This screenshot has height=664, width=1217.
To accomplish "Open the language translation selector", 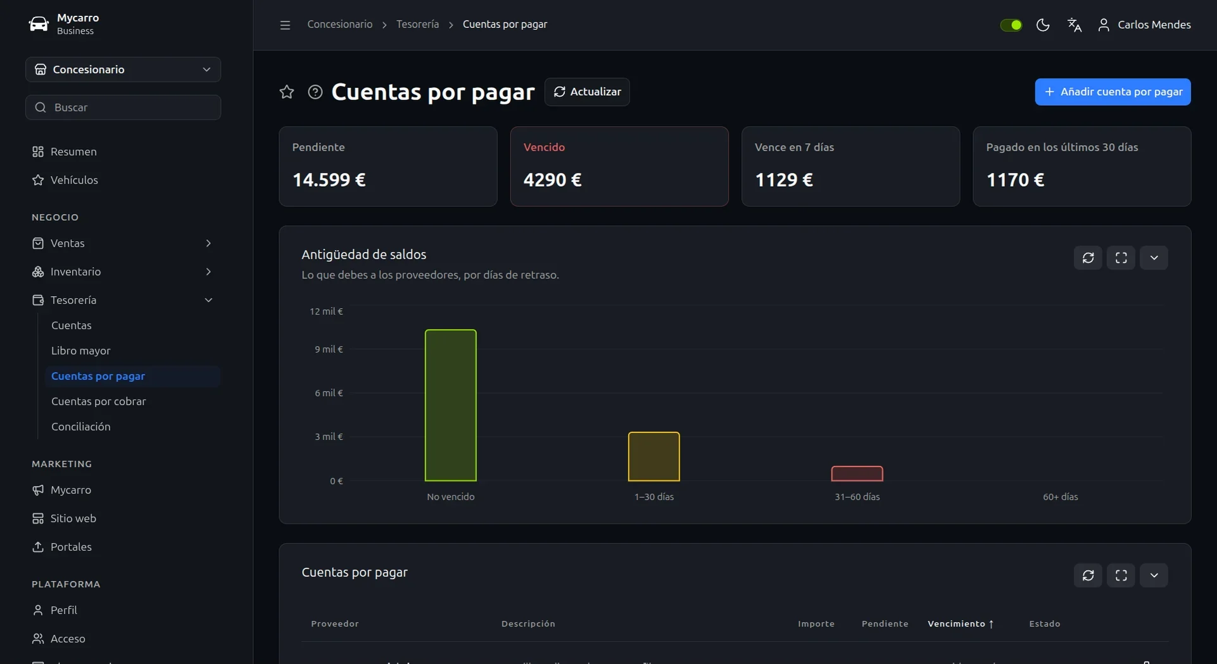I will coord(1075,25).
